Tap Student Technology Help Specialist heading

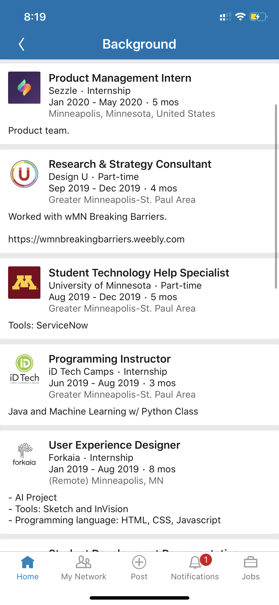139,273
